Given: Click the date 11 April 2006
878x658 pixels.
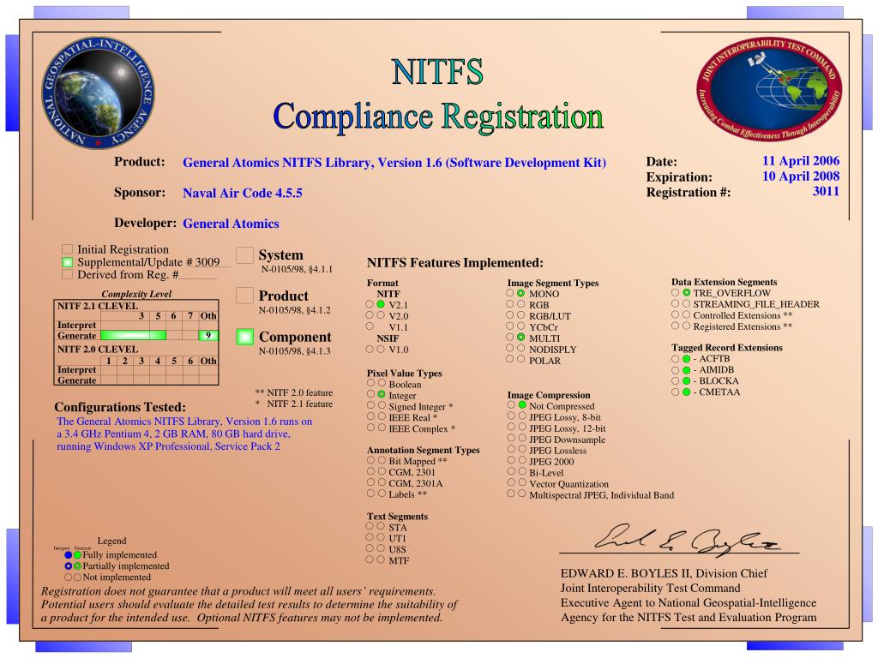Looking at the screenshot, I should tap(801, 160).
